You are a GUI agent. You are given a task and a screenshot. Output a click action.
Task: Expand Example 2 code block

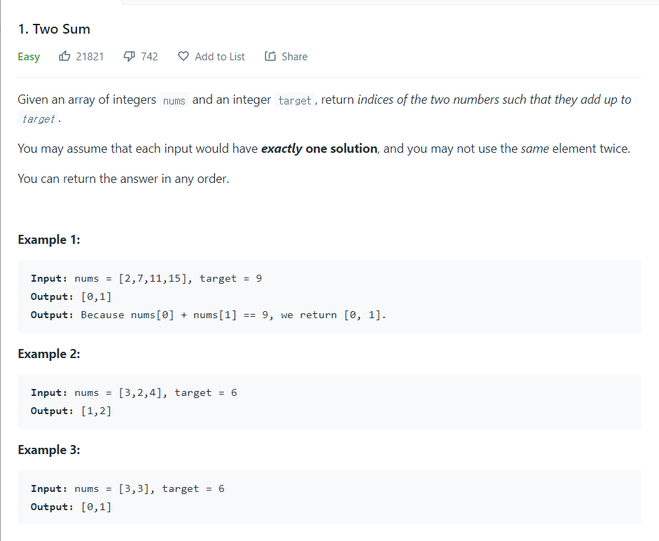pyautogui.click(x=329, y=401)
